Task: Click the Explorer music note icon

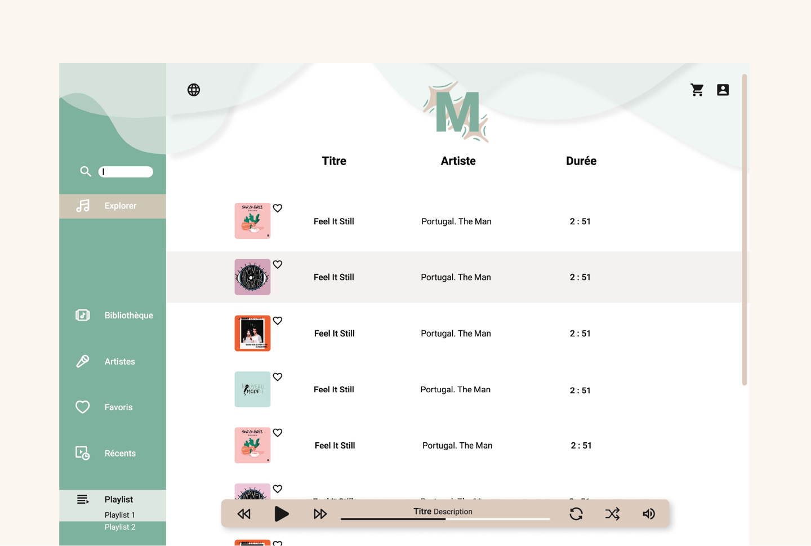Action: [83, 206]
